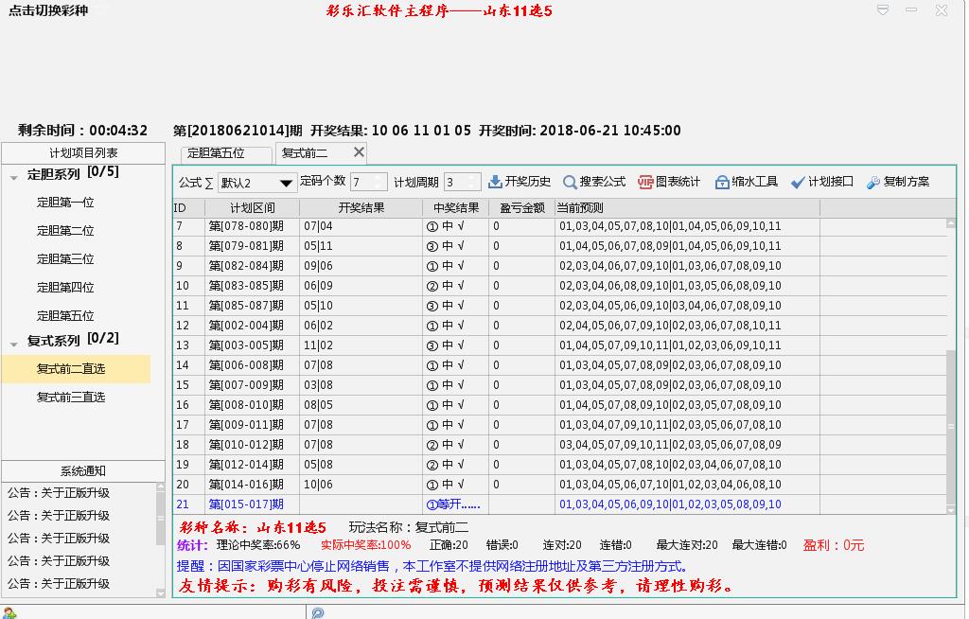Click the 计划项目列表 panel header
The image size is (969, 619).
pos(83,152)
